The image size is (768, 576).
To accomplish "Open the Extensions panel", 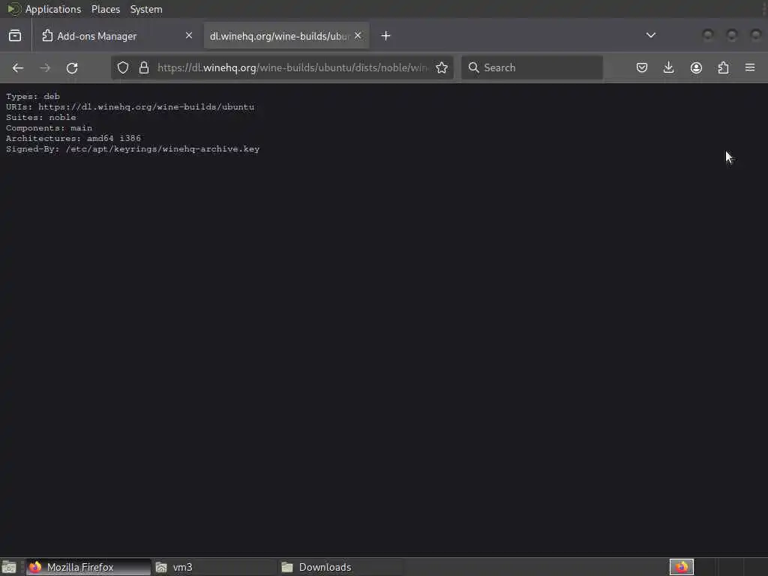I will (x=724, y=67).
